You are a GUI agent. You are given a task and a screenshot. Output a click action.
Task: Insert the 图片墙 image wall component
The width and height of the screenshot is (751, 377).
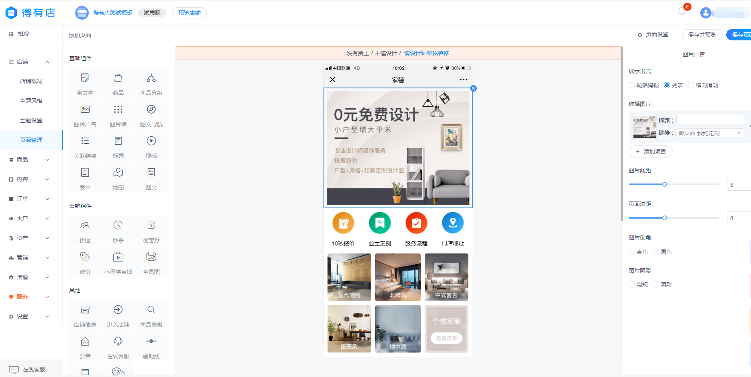118,115
